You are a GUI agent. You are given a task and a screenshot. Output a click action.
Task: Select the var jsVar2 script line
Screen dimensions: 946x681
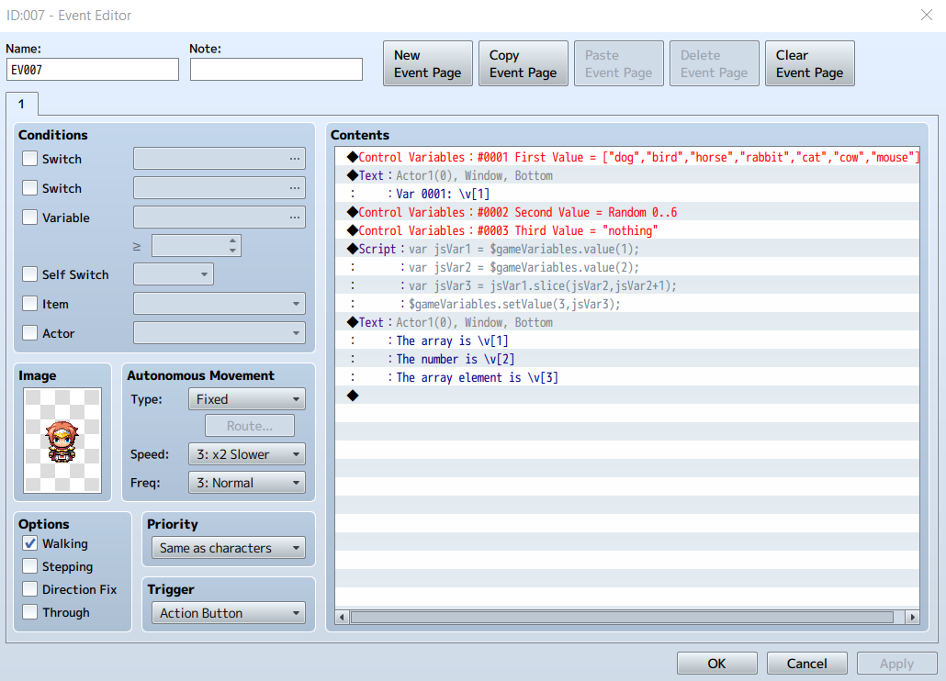click(627, 267)
